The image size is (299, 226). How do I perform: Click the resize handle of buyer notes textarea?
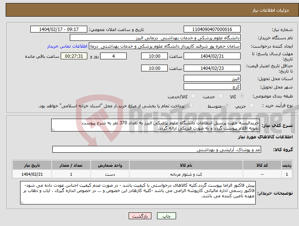pos(22,203)
